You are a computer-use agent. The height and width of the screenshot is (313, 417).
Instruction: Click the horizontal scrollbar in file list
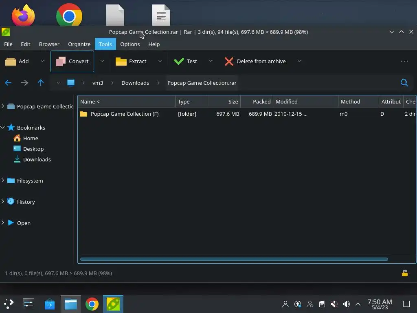(234, 259)
